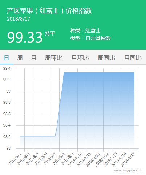The image size is (146, 175).
Task: Switch to the 月 monthly tab
Action: coord(33,58)
